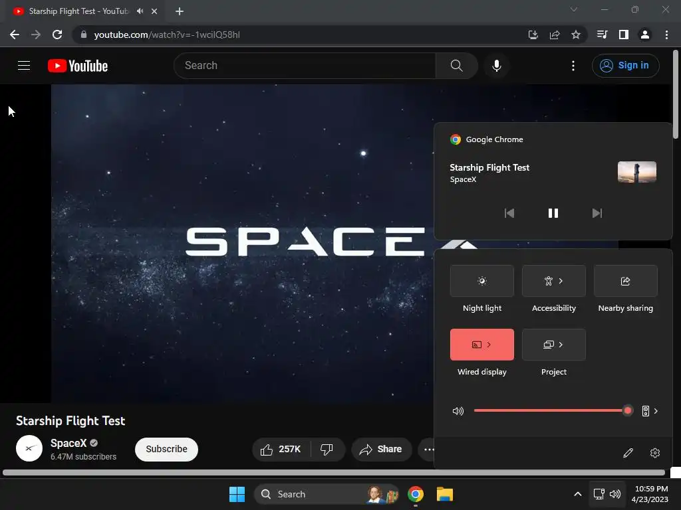Focus the YouTube Search input field
Image resolution: width=681 pixels, height=510 pixels.
point(305,66)
